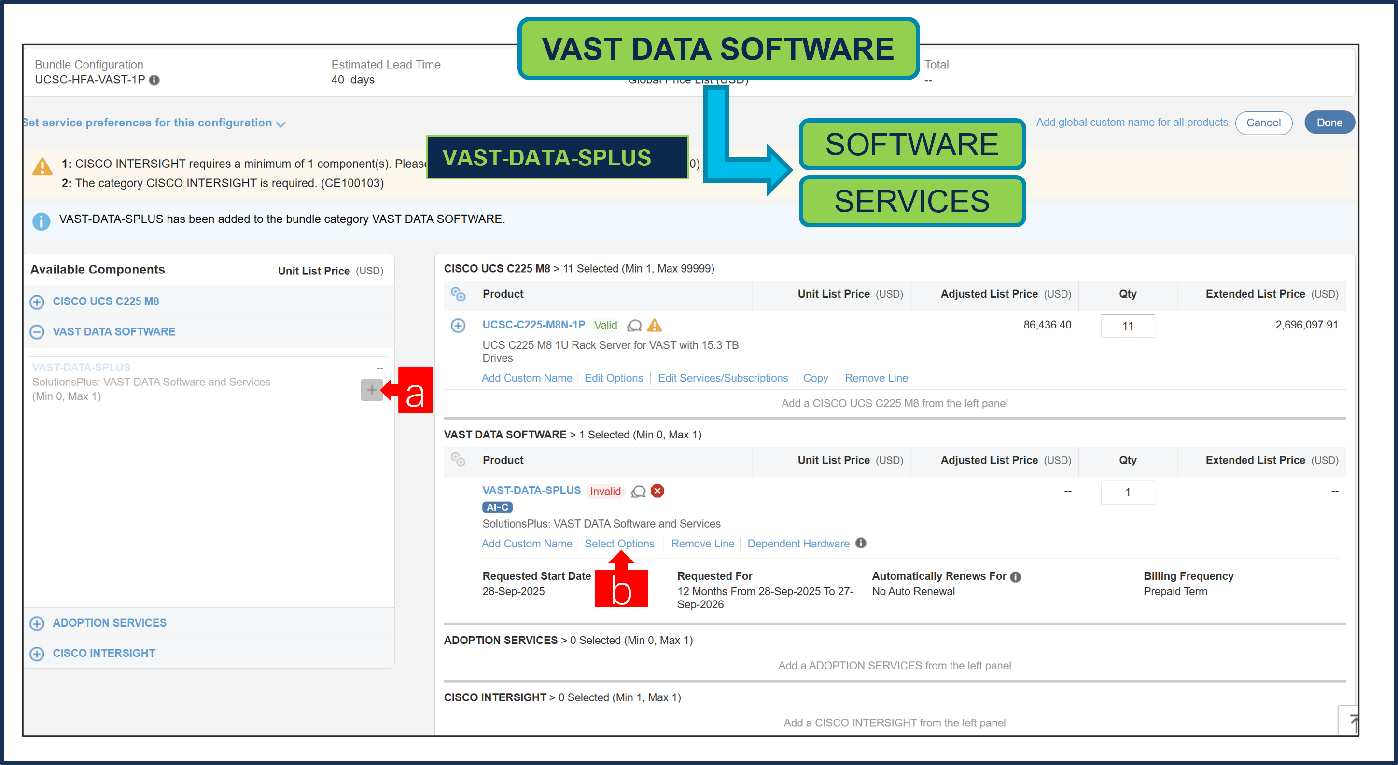The width and height of the screenshot is (1398, 765).
Task: Expand UCSC-C225-M8N-1P product details
Action: (459, 326)
